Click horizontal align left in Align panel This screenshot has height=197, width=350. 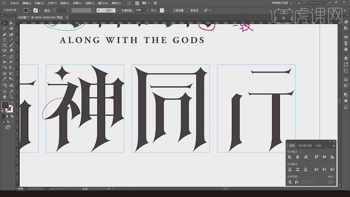290,157
